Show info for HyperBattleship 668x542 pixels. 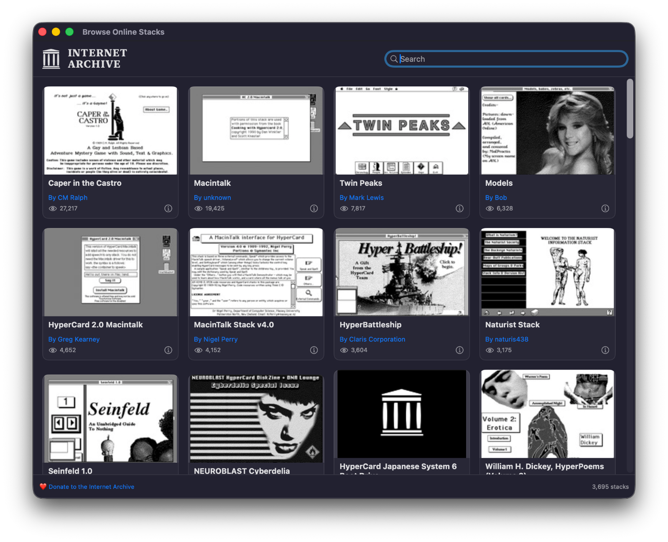(459, 350)
